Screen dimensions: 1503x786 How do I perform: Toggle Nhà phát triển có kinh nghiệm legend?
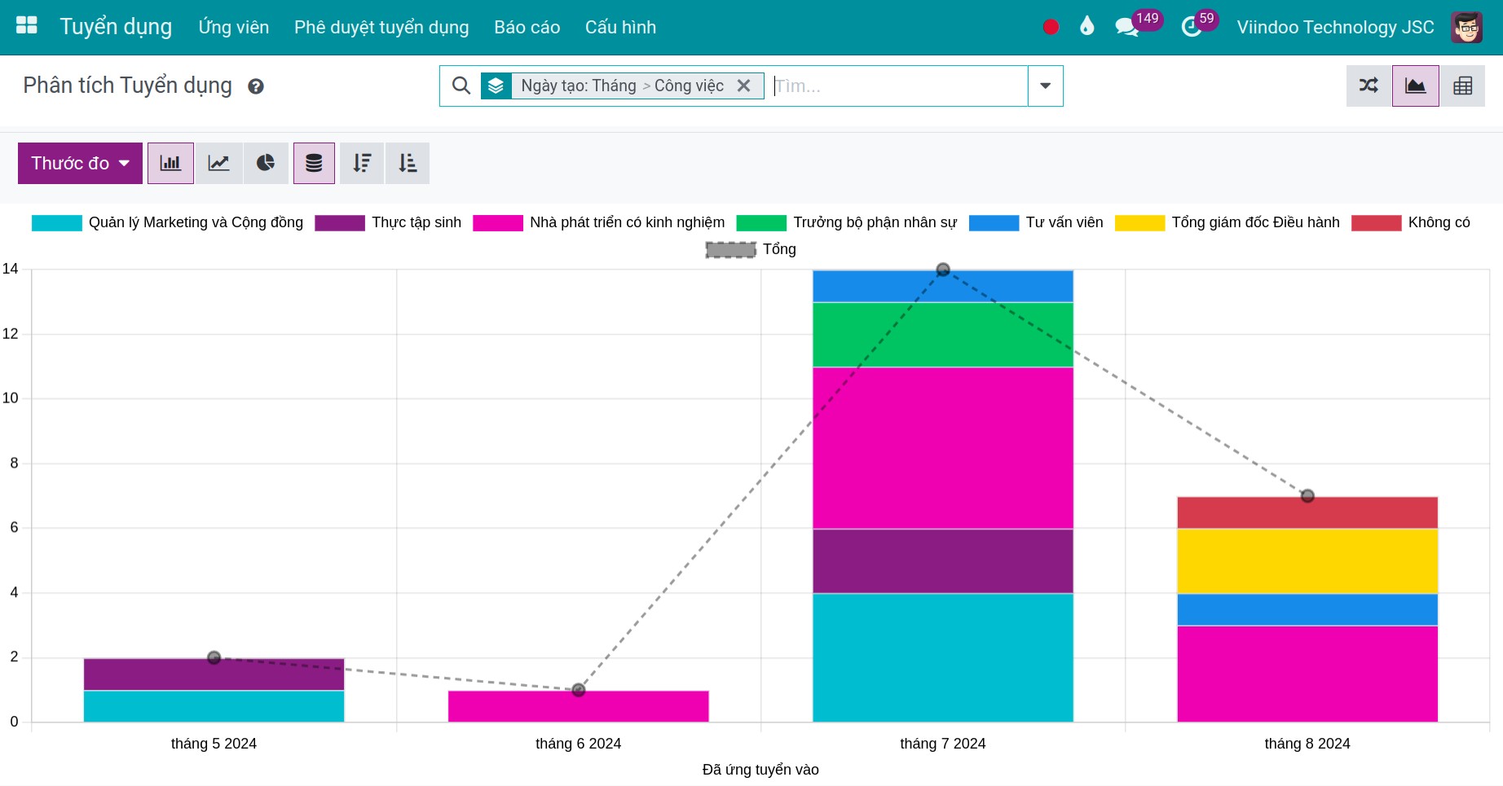[x=599, y=222]
